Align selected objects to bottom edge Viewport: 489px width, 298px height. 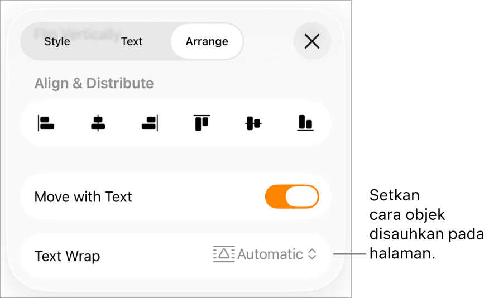[305, 123]
